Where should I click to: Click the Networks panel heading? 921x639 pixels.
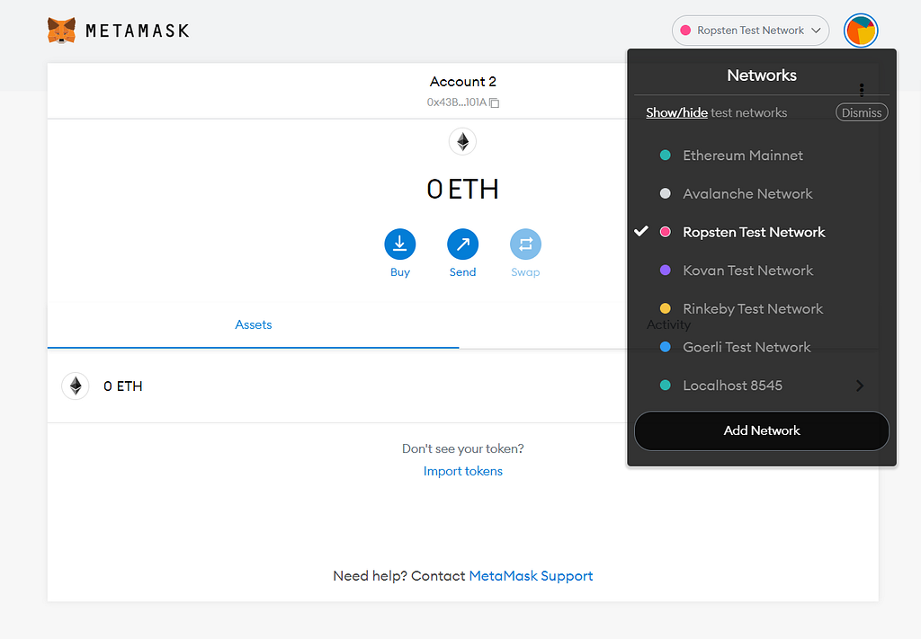tap(762, 75)
